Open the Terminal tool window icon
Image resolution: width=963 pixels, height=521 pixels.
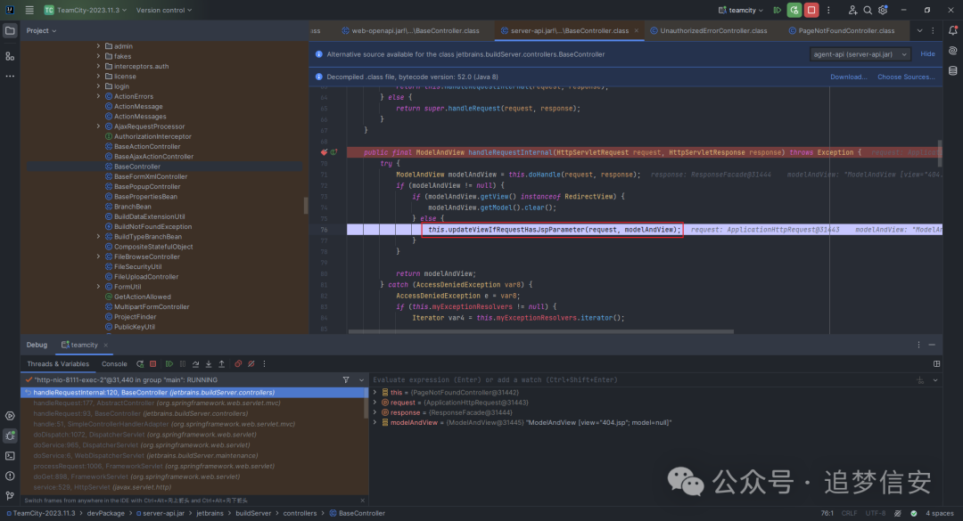(x=10, y=456)
